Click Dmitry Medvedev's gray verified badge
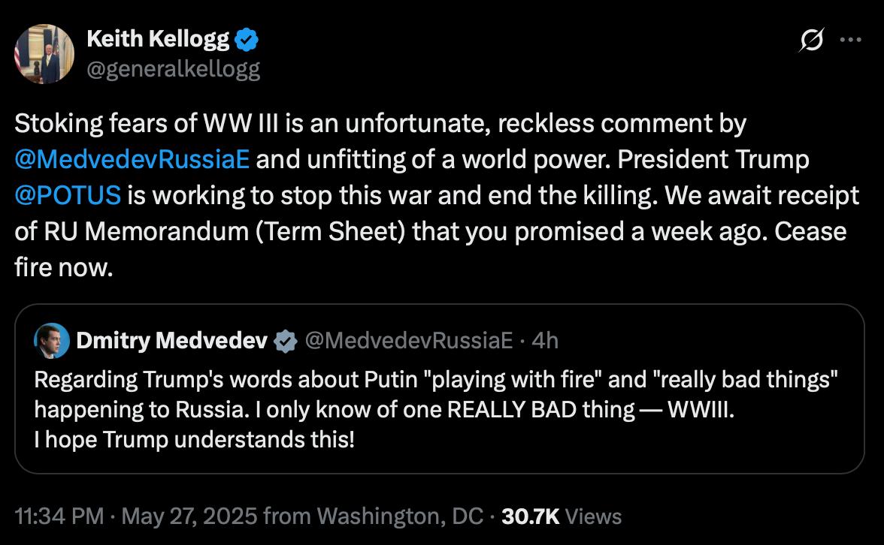Viewport: 884px width, 545px height. 285,342
